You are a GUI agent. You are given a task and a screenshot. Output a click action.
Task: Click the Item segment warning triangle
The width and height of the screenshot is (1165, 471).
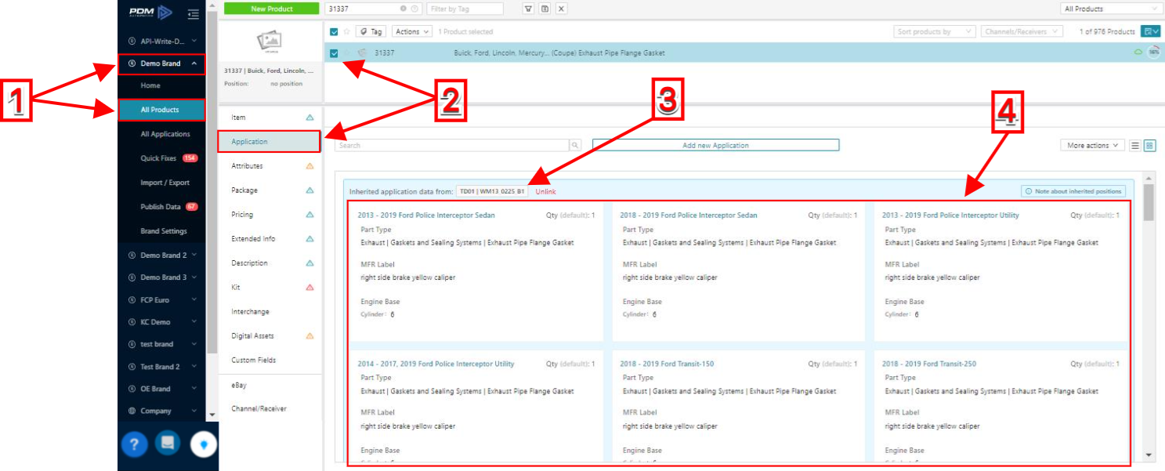(309, 118)
